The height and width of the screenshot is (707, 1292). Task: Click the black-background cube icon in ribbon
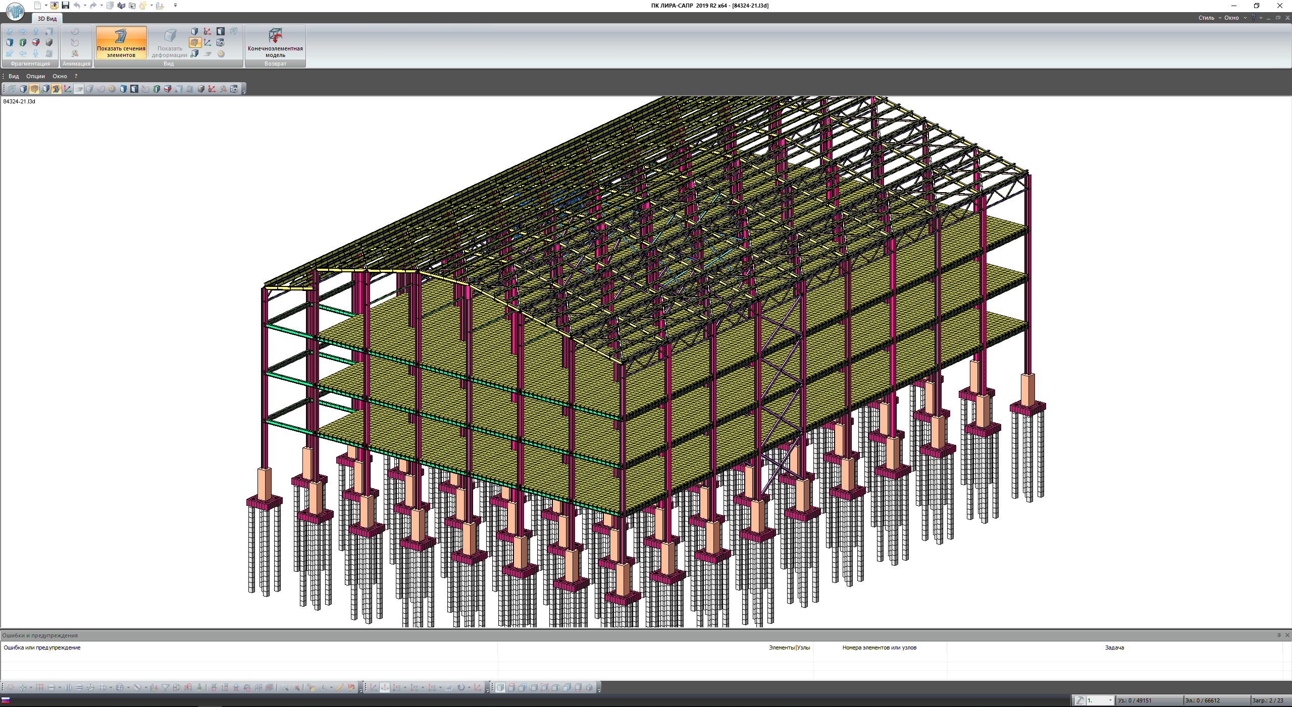(221, 31)
